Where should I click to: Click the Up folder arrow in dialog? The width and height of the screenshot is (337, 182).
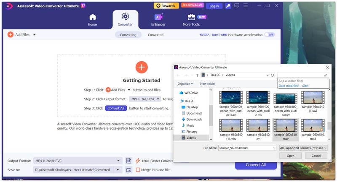pos(197,75)
